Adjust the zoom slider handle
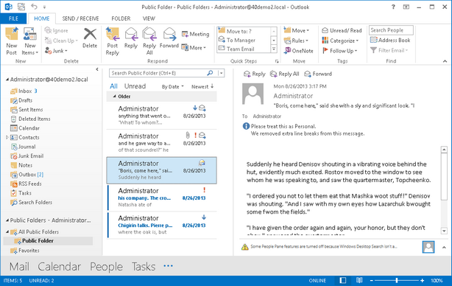452x286 pixels. pos(397,280)
